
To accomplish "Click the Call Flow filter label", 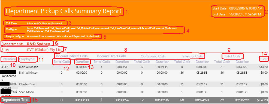I will 11,23.
